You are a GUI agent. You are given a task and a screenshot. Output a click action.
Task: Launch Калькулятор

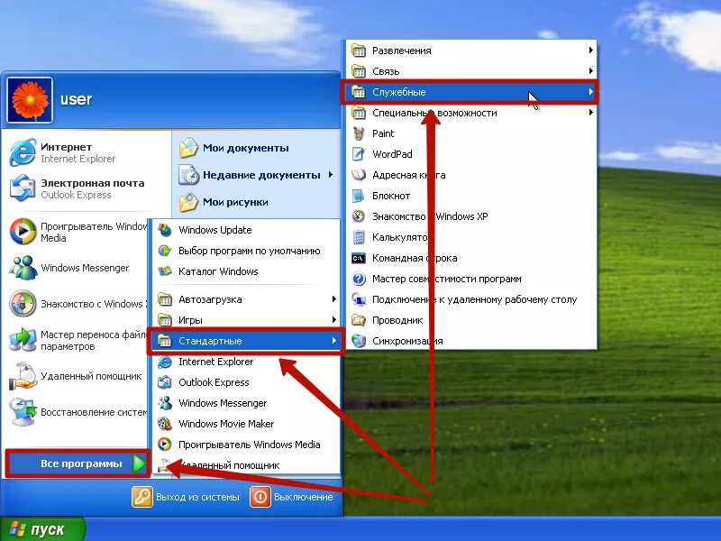point(471,237)
